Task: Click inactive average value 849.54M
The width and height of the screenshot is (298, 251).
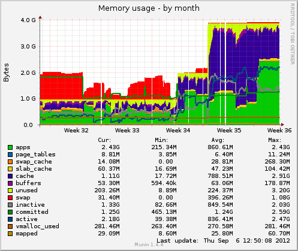Action: 220,205
